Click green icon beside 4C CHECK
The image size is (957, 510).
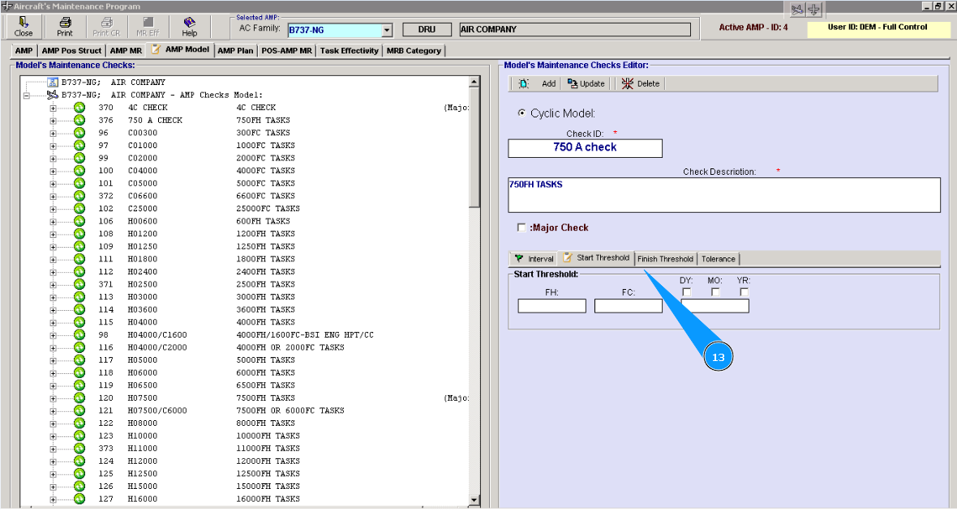(x=79, y=108)
